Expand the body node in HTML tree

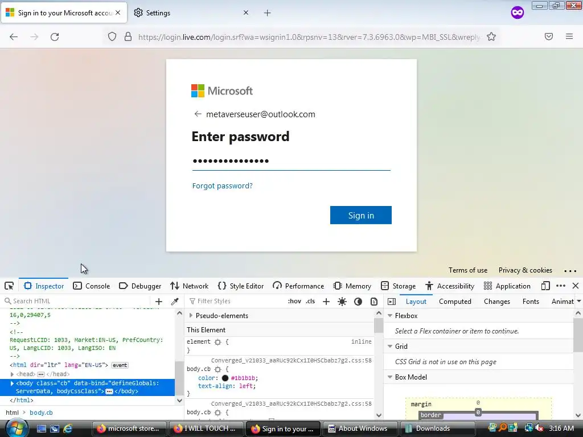coord(13,383)
